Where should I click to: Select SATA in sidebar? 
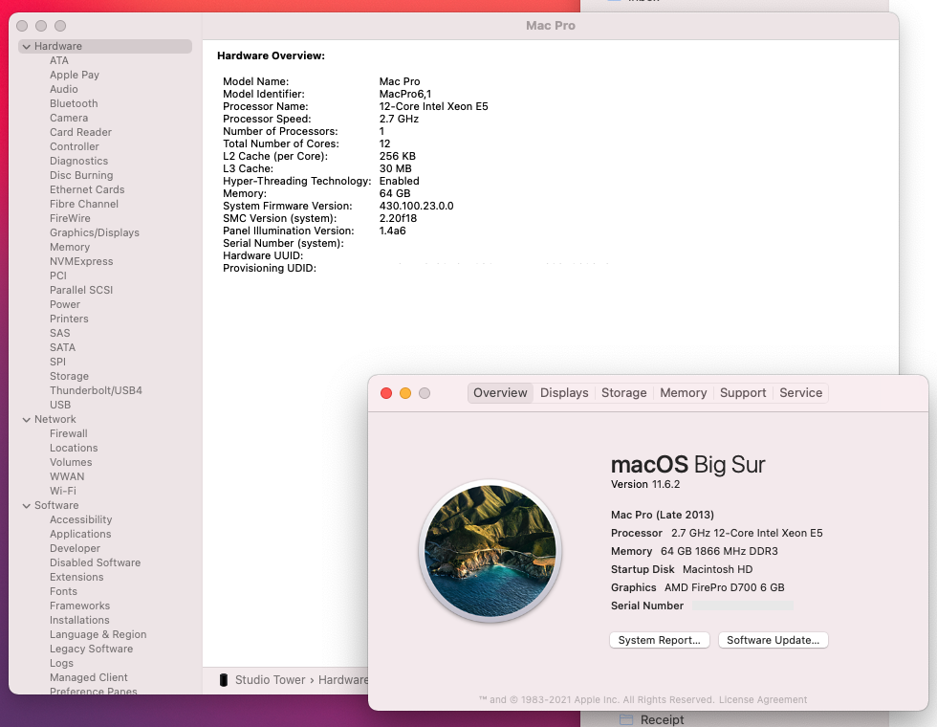62,347
